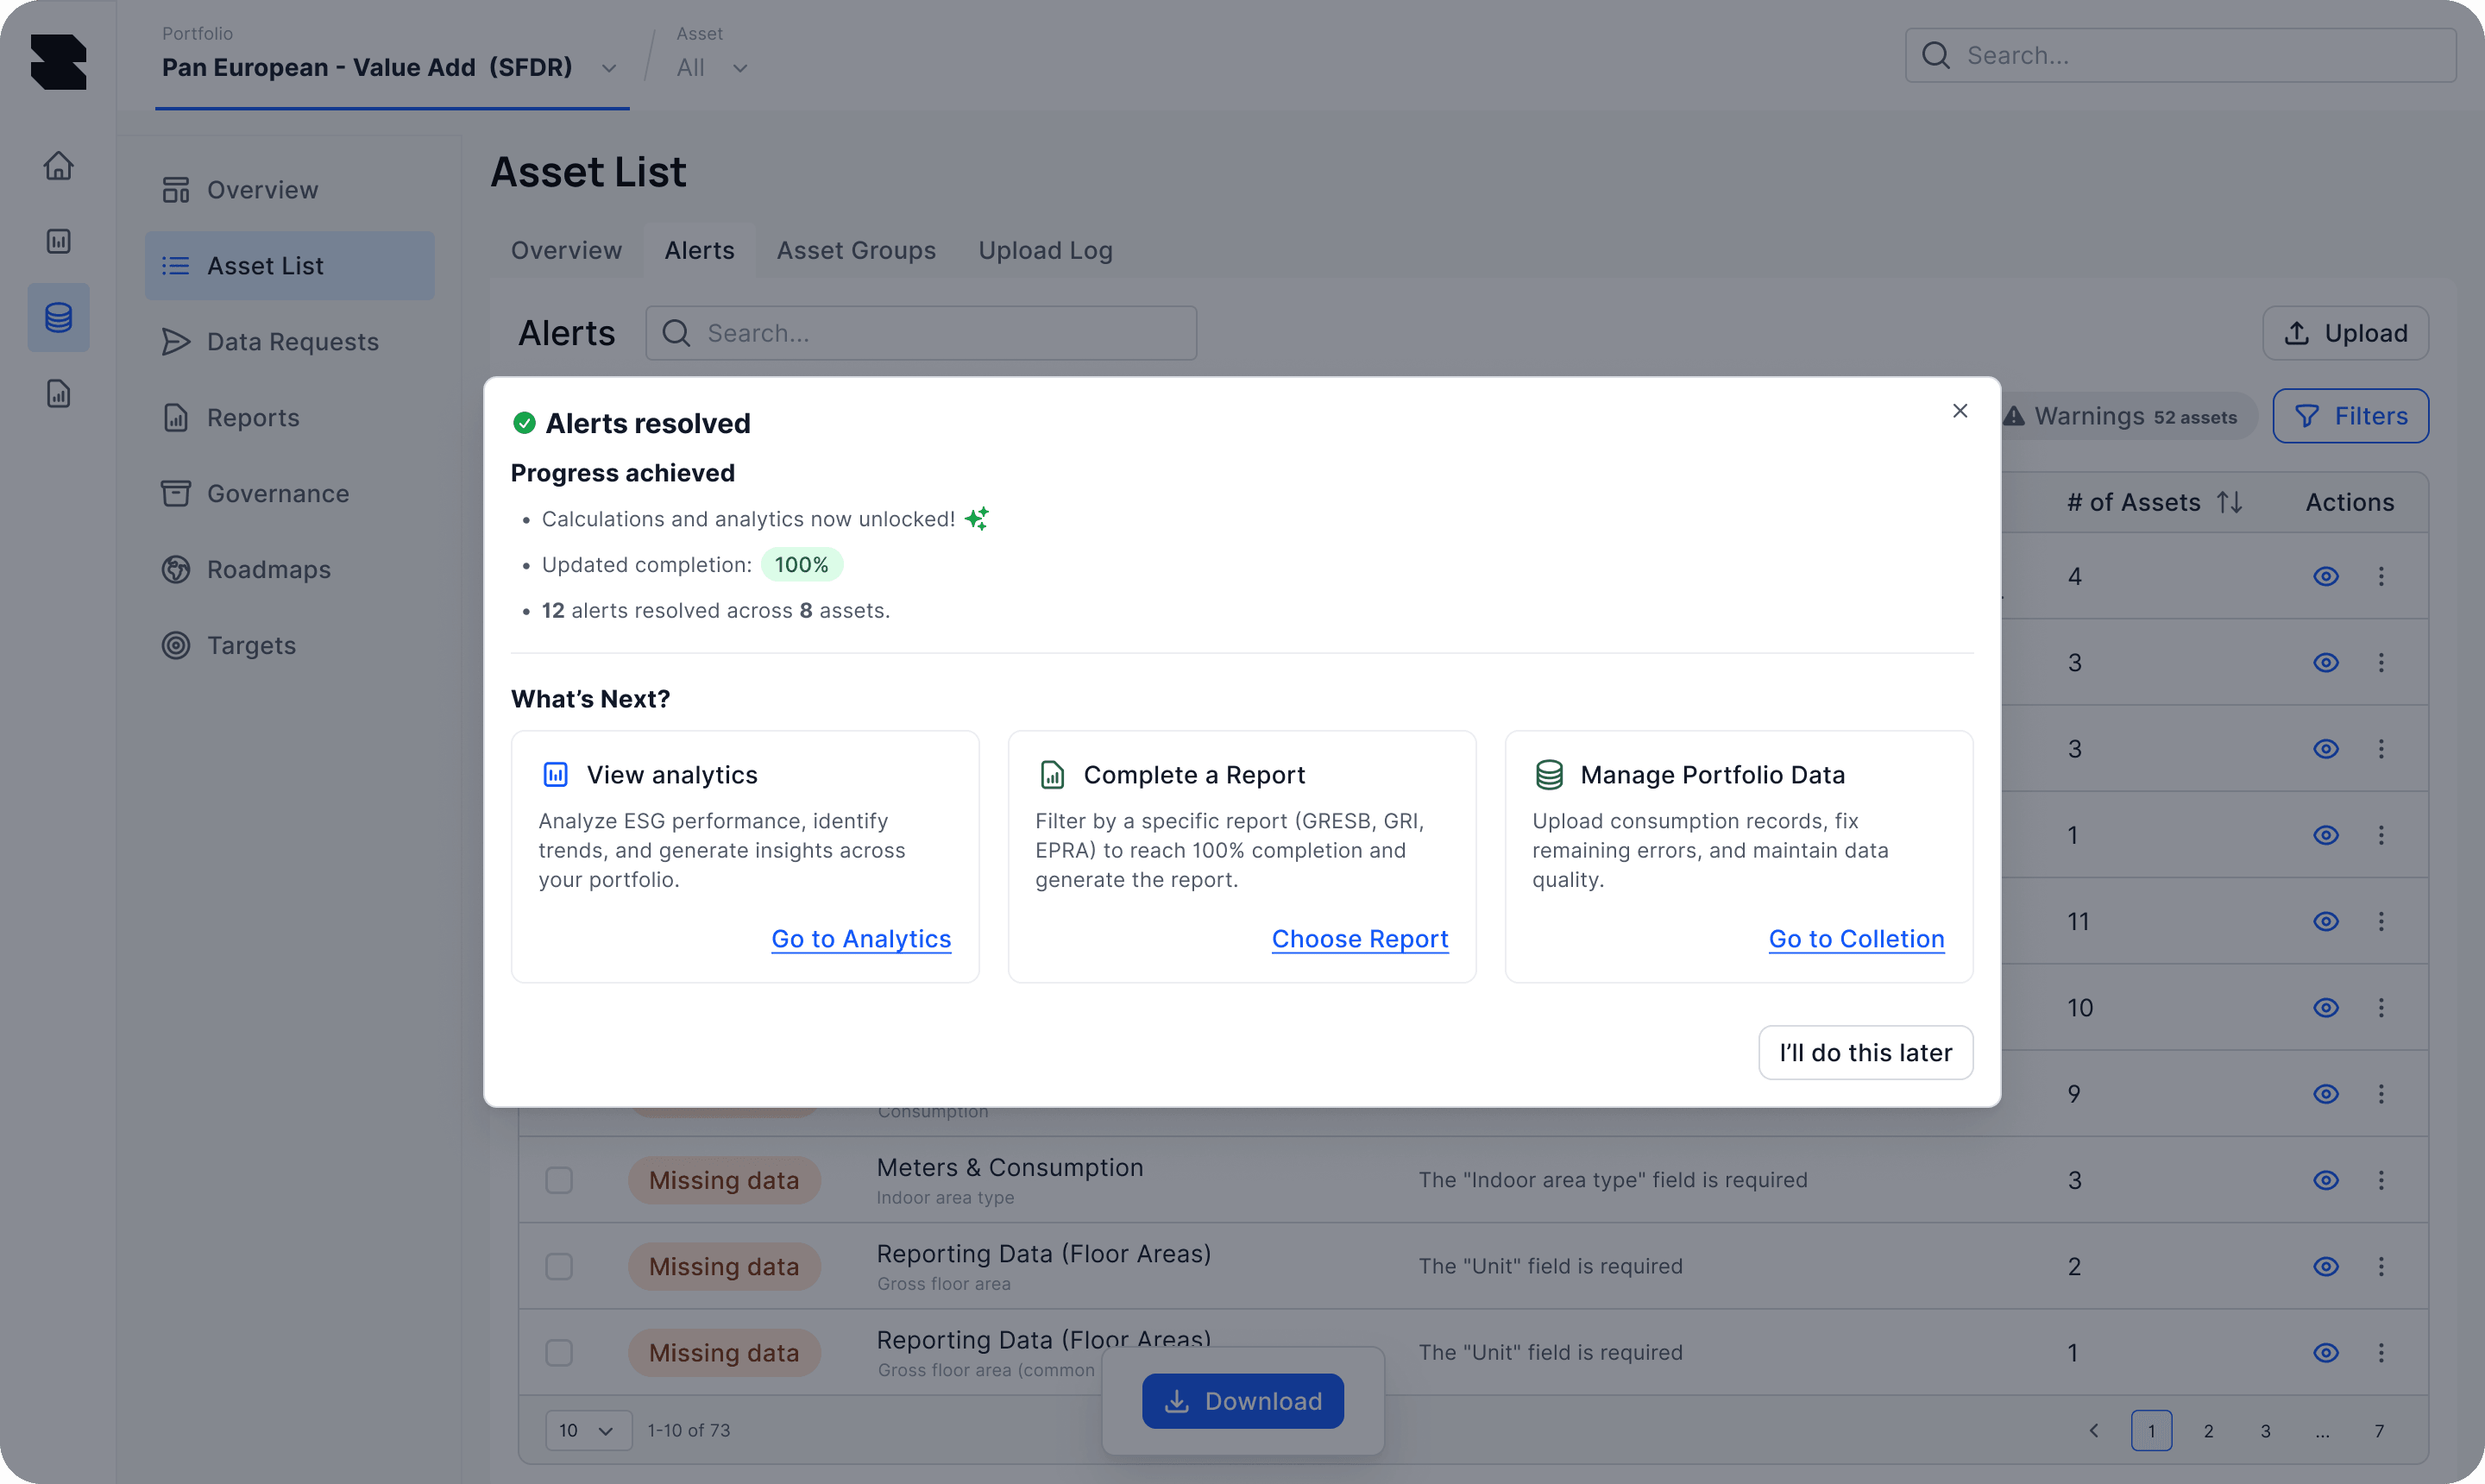Screen dimensions: 2485x1484
Task: Open the Filters panel
Action: point(2350,416)
